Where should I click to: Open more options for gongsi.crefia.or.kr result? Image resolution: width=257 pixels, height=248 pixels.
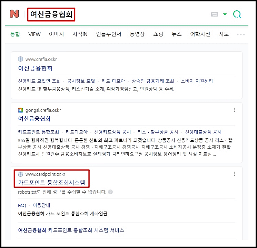[x=235, y=110]
